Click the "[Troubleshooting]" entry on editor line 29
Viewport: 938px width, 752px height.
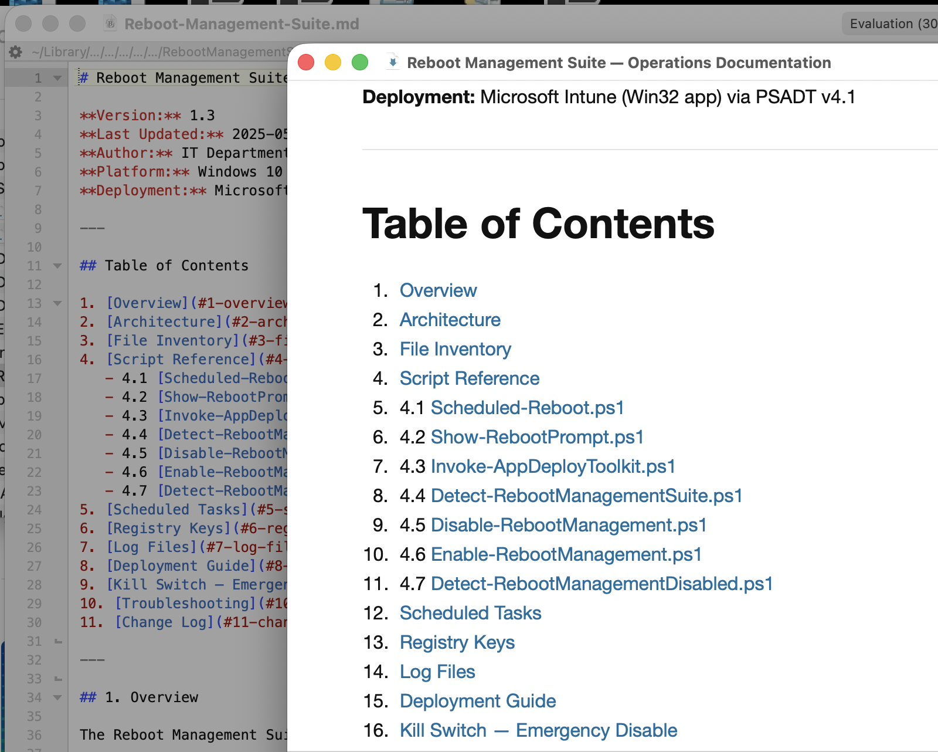[186, 604]
